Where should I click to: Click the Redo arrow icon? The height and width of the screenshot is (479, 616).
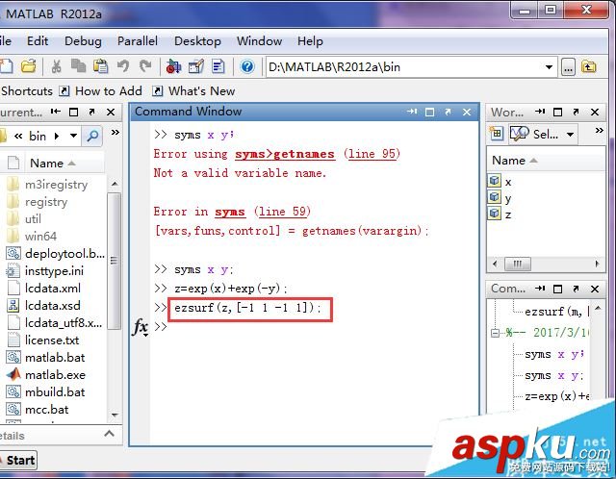145,66
